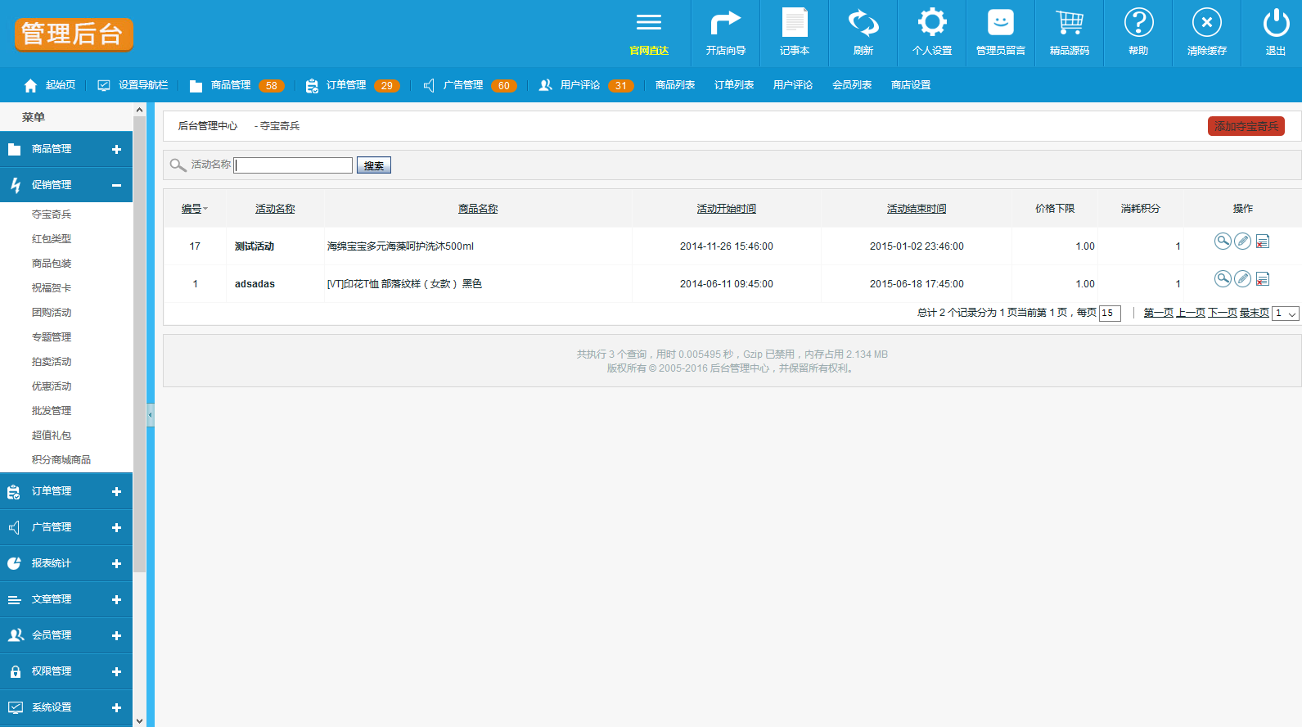Focus the 活动名称 search input field
This screenshot has width=1302, height=727.
tap(294, 165)
